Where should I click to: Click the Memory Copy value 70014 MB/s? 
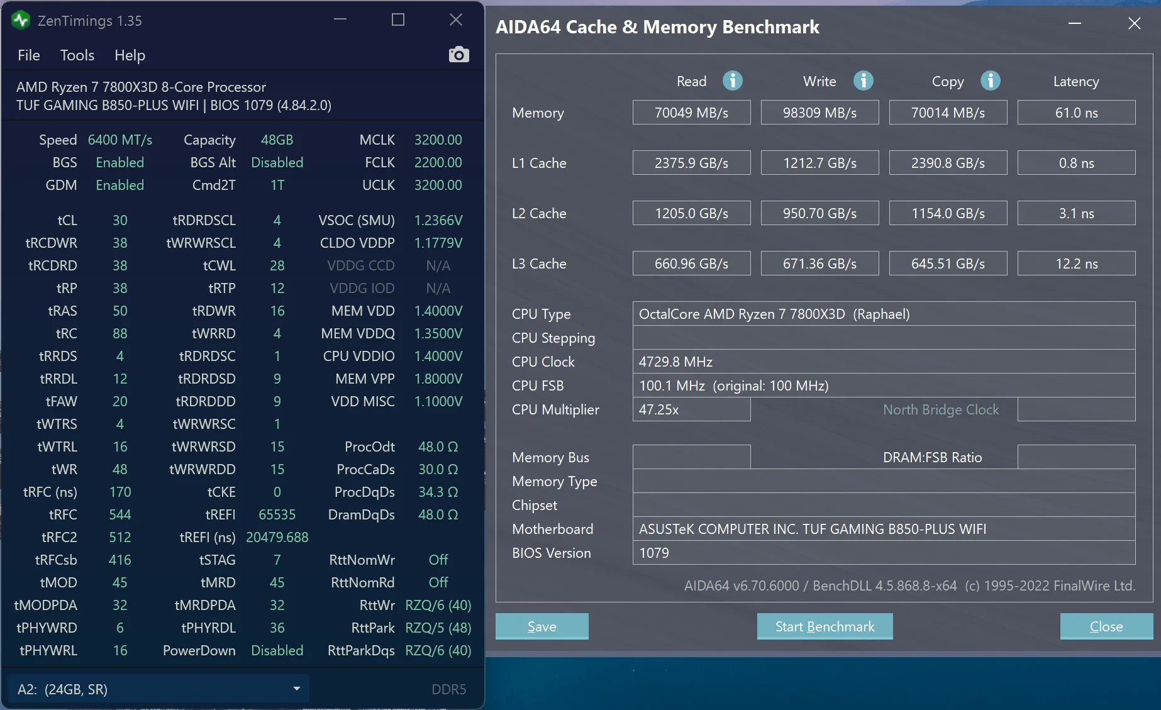coord(948,113)
